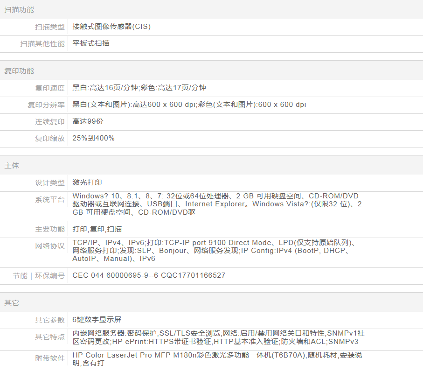
Task: Select the 打印,复印,扫描 main functions value
Action: pos(97,229)
